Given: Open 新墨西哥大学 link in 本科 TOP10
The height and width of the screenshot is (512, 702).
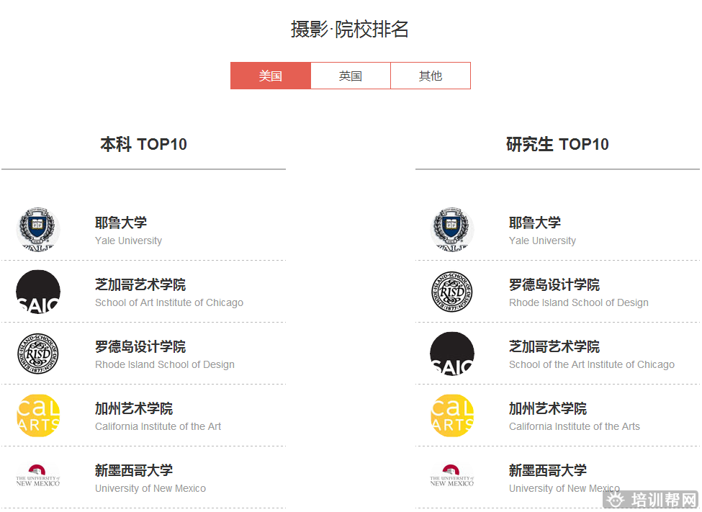Looking at the screenshot, I should point(134,470).
